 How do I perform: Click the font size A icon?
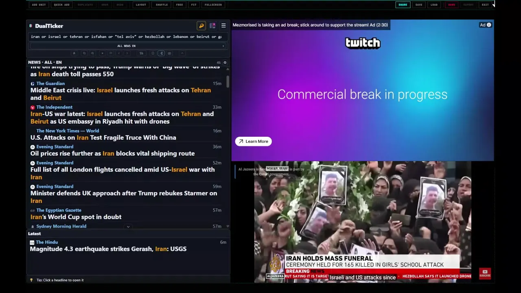point(74,53)
